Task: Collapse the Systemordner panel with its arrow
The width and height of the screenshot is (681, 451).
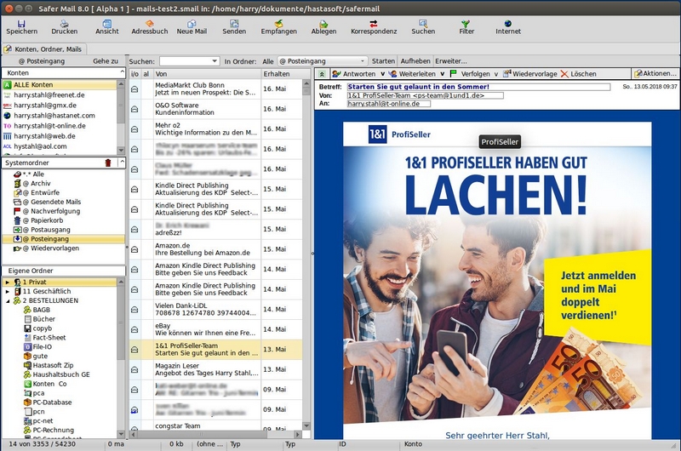Action: pyautogui.click(x=122, y=163)
